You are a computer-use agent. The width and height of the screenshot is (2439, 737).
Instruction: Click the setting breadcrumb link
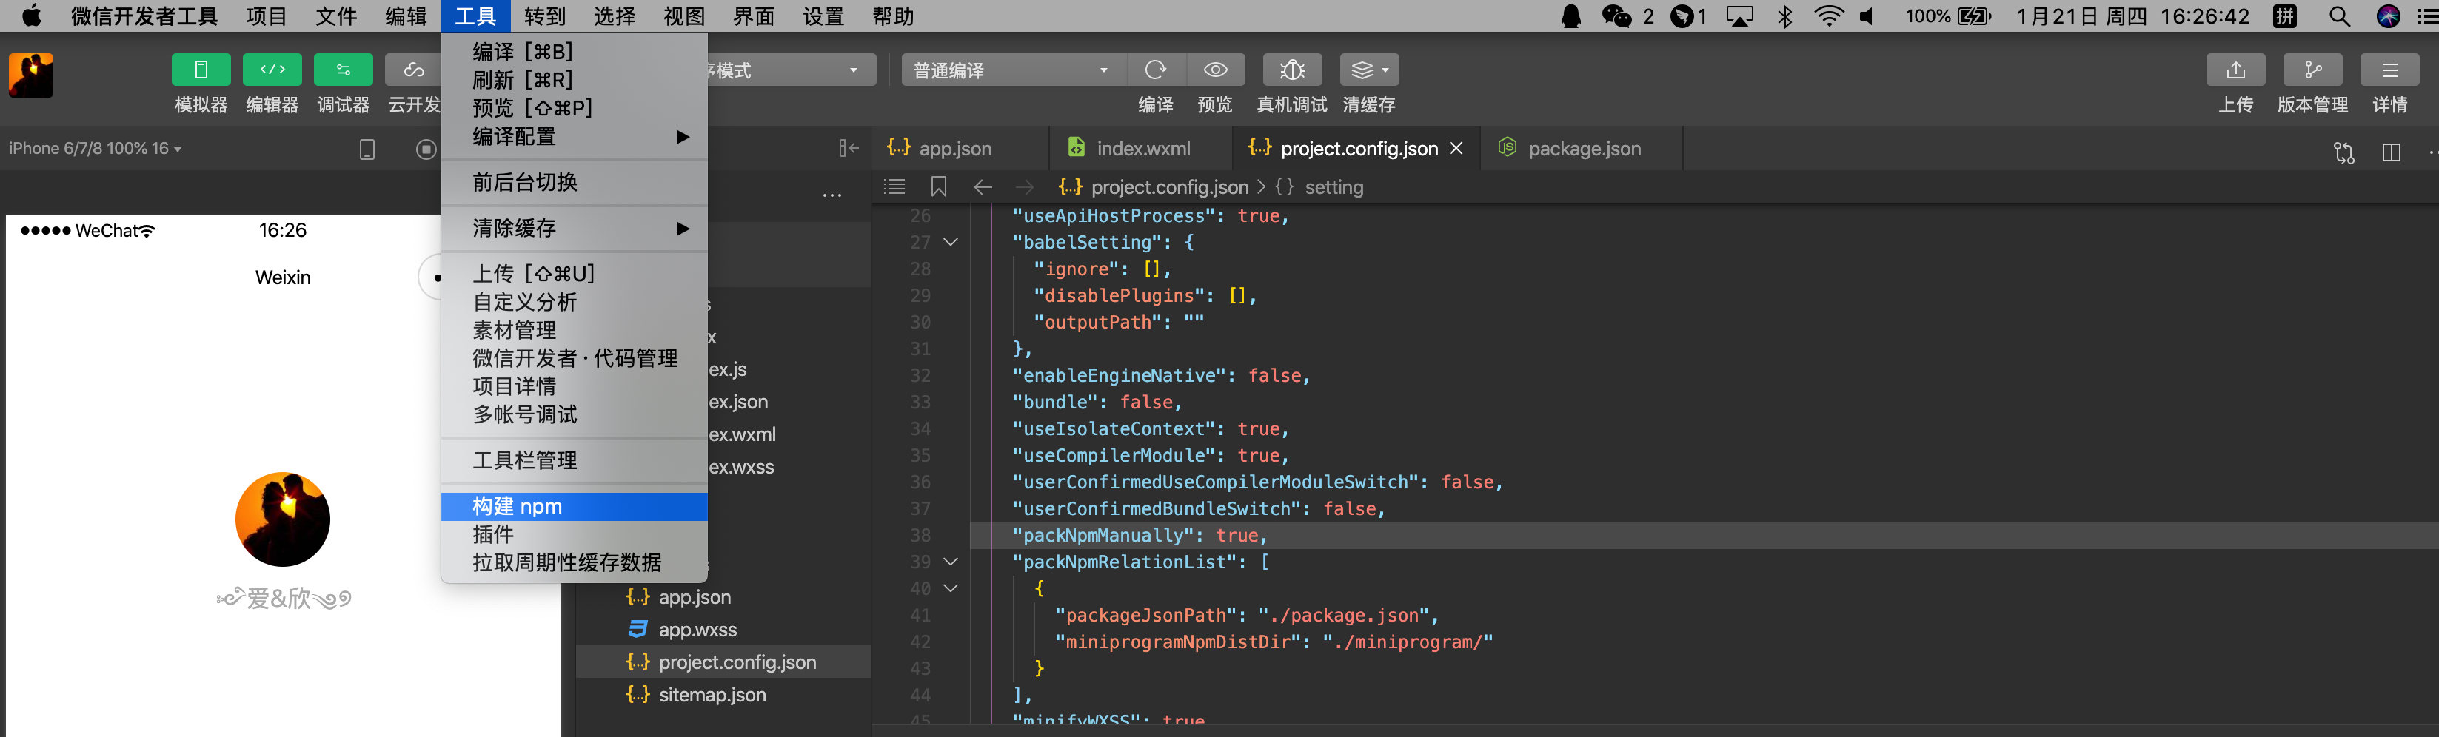point(1333,186)
